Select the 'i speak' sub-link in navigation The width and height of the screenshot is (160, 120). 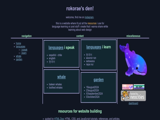[24, 50]
